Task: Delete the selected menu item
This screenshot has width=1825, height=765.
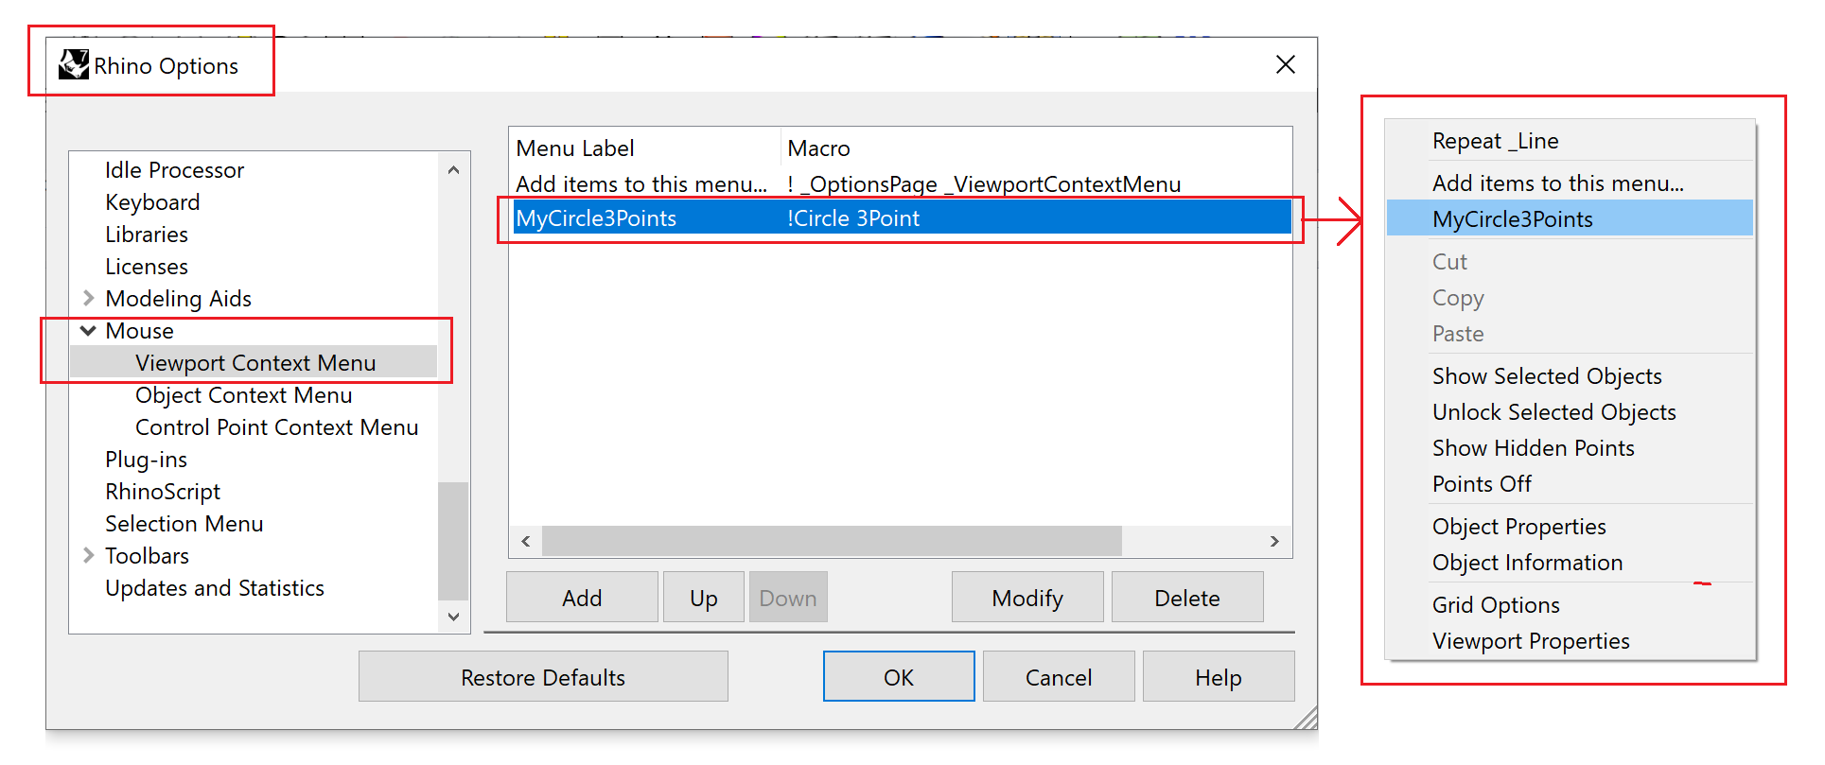Action: [x=1187, y=598]
